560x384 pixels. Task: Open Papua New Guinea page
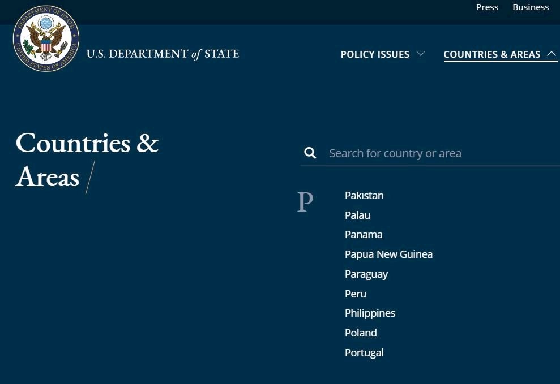coord(388,254)
